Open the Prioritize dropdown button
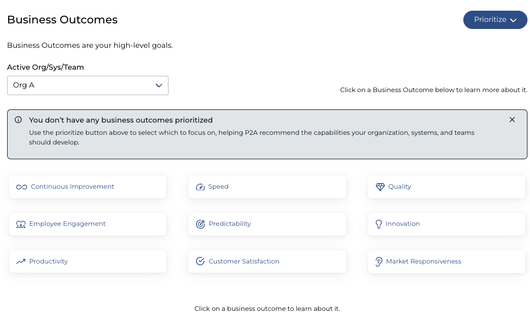The height and width of the screenshot is (320, 530). (x=495, y=20)
